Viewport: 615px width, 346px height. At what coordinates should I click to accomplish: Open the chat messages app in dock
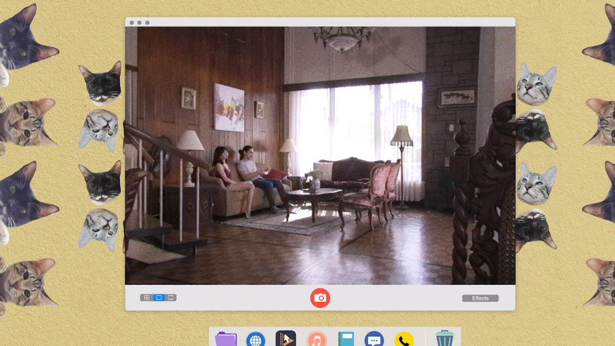point(374,339)
